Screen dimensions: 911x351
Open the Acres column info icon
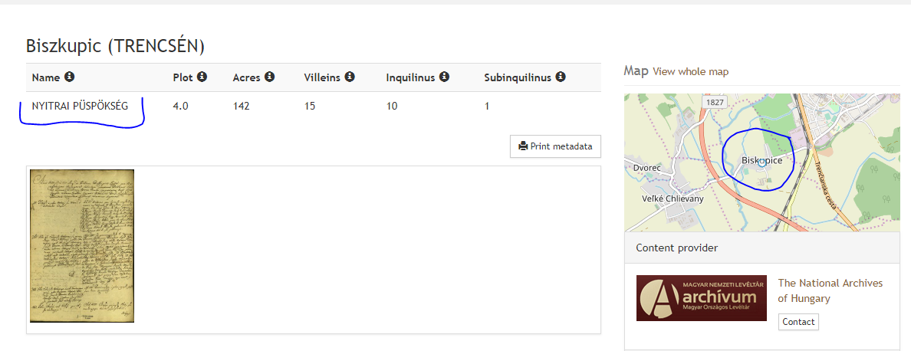click(x=269, y=77)
